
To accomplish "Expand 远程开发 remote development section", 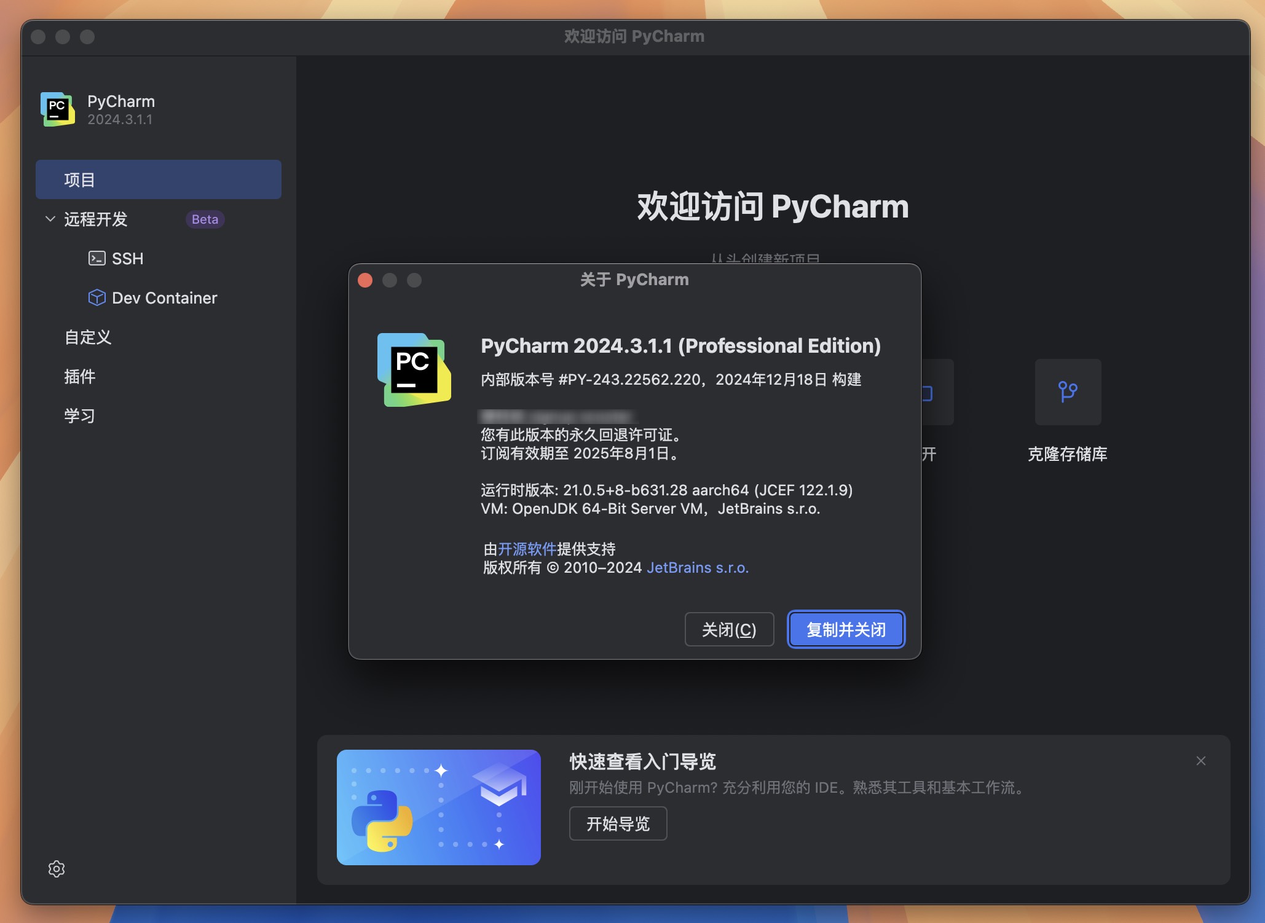I will click(51, 218).
